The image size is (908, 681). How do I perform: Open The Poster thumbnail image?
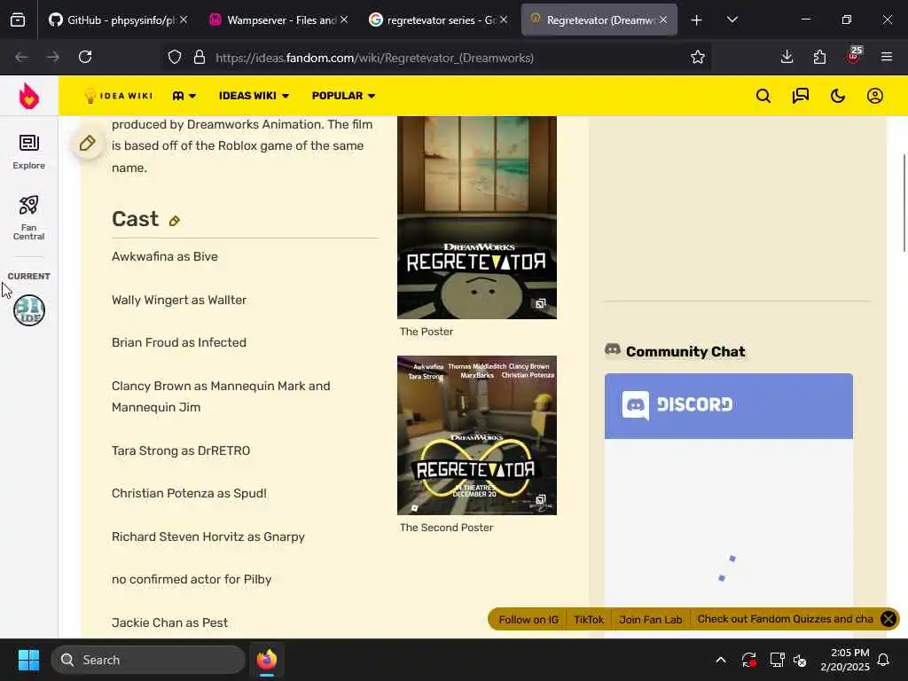pos(476,217)
